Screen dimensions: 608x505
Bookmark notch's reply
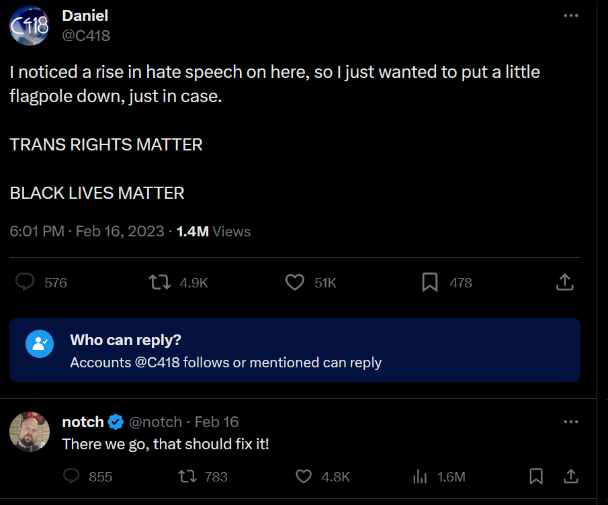point(536,477)
